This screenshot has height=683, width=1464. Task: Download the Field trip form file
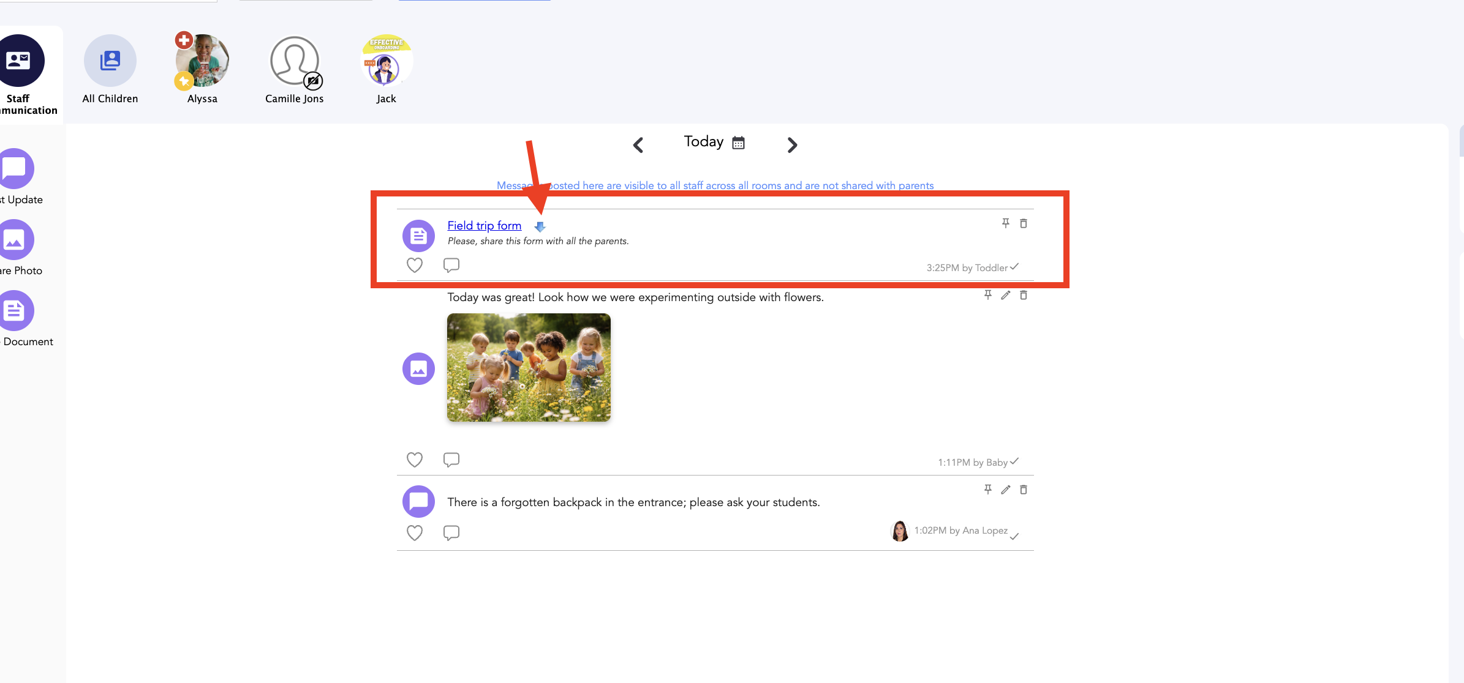[x=540, y=227]
